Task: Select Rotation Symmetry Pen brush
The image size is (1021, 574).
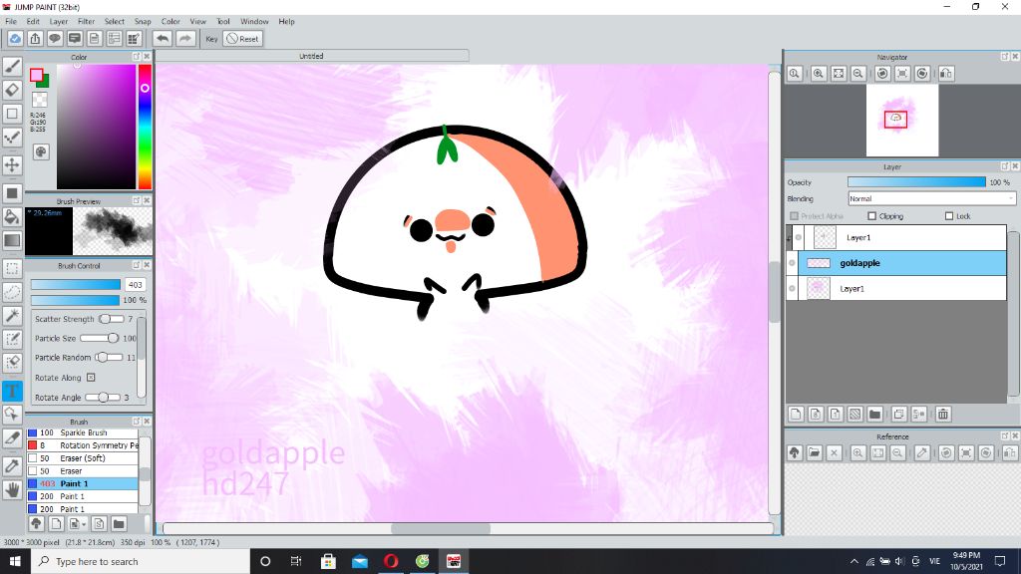Action: click(x=82, y=445)
